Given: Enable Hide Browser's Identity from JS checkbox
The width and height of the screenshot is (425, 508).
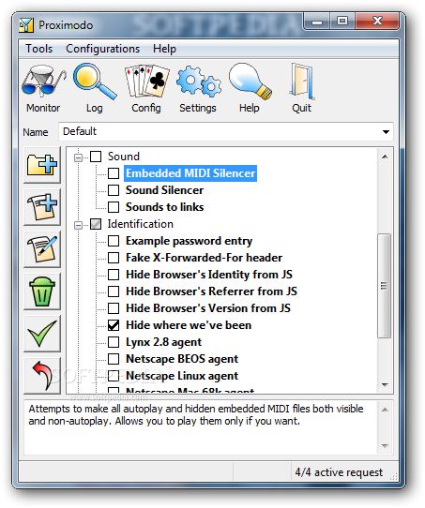Looking at the screenshot, I should click(x=114, y=275).
